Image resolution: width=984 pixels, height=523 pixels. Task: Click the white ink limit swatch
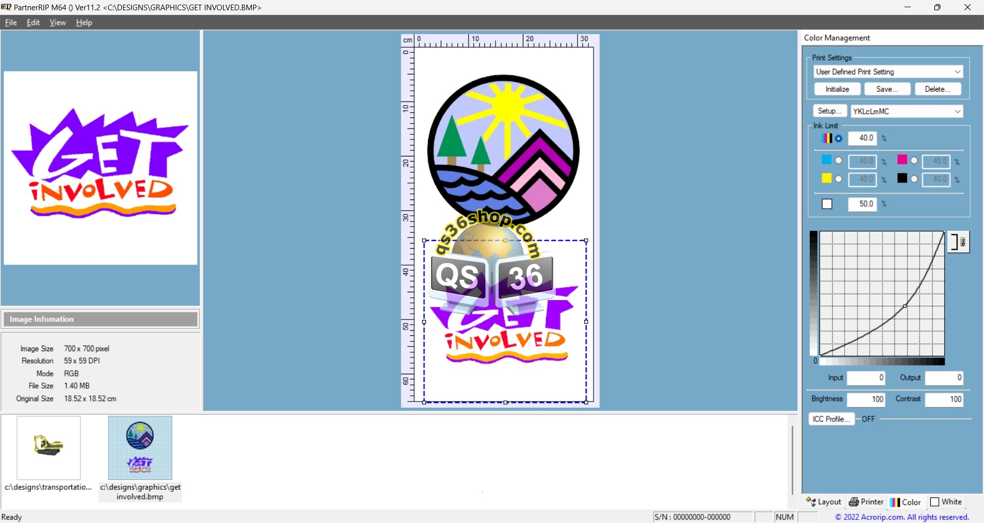[x=827, y=204]
